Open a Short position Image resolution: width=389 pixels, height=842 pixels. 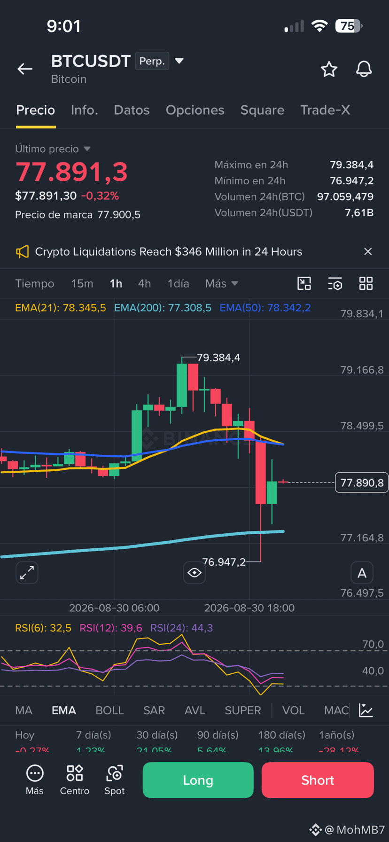(x=318, y=780)
